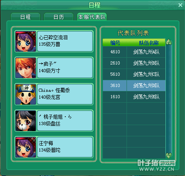Image resolution: width=185 pixels, height=176 pixels.
Task: Select the 本服代表队 tab
Action: pos(92,17)
